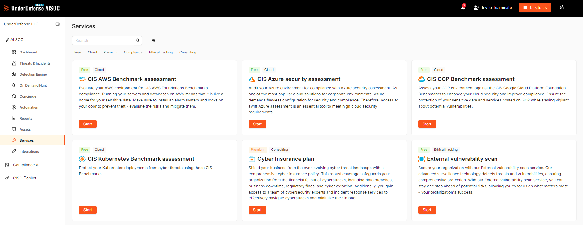Filter services by Ethical hacking
Viewport: 583px width, 225px height.
coord(161,52)
